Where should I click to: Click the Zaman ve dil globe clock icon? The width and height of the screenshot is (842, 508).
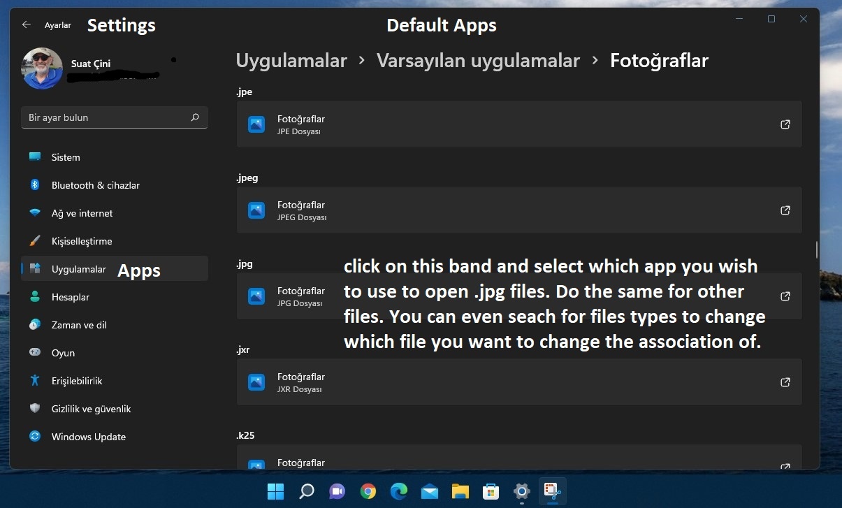point(35,325)
